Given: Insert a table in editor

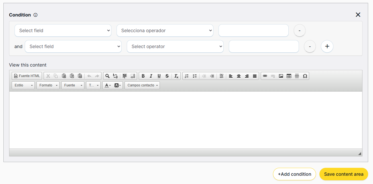Looking at the screenshot, I should [289, 76].
